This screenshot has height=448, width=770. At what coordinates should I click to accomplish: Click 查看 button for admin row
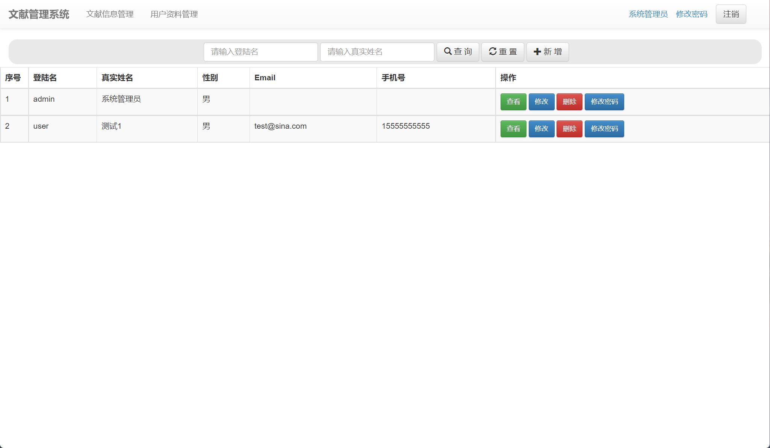point(513,102)
